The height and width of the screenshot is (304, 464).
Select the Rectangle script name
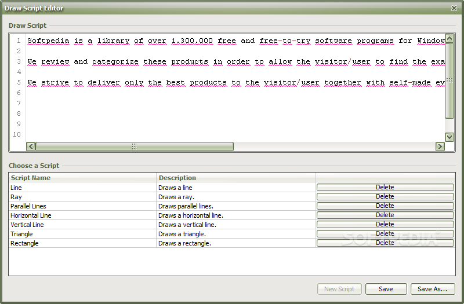click(24, 243)
